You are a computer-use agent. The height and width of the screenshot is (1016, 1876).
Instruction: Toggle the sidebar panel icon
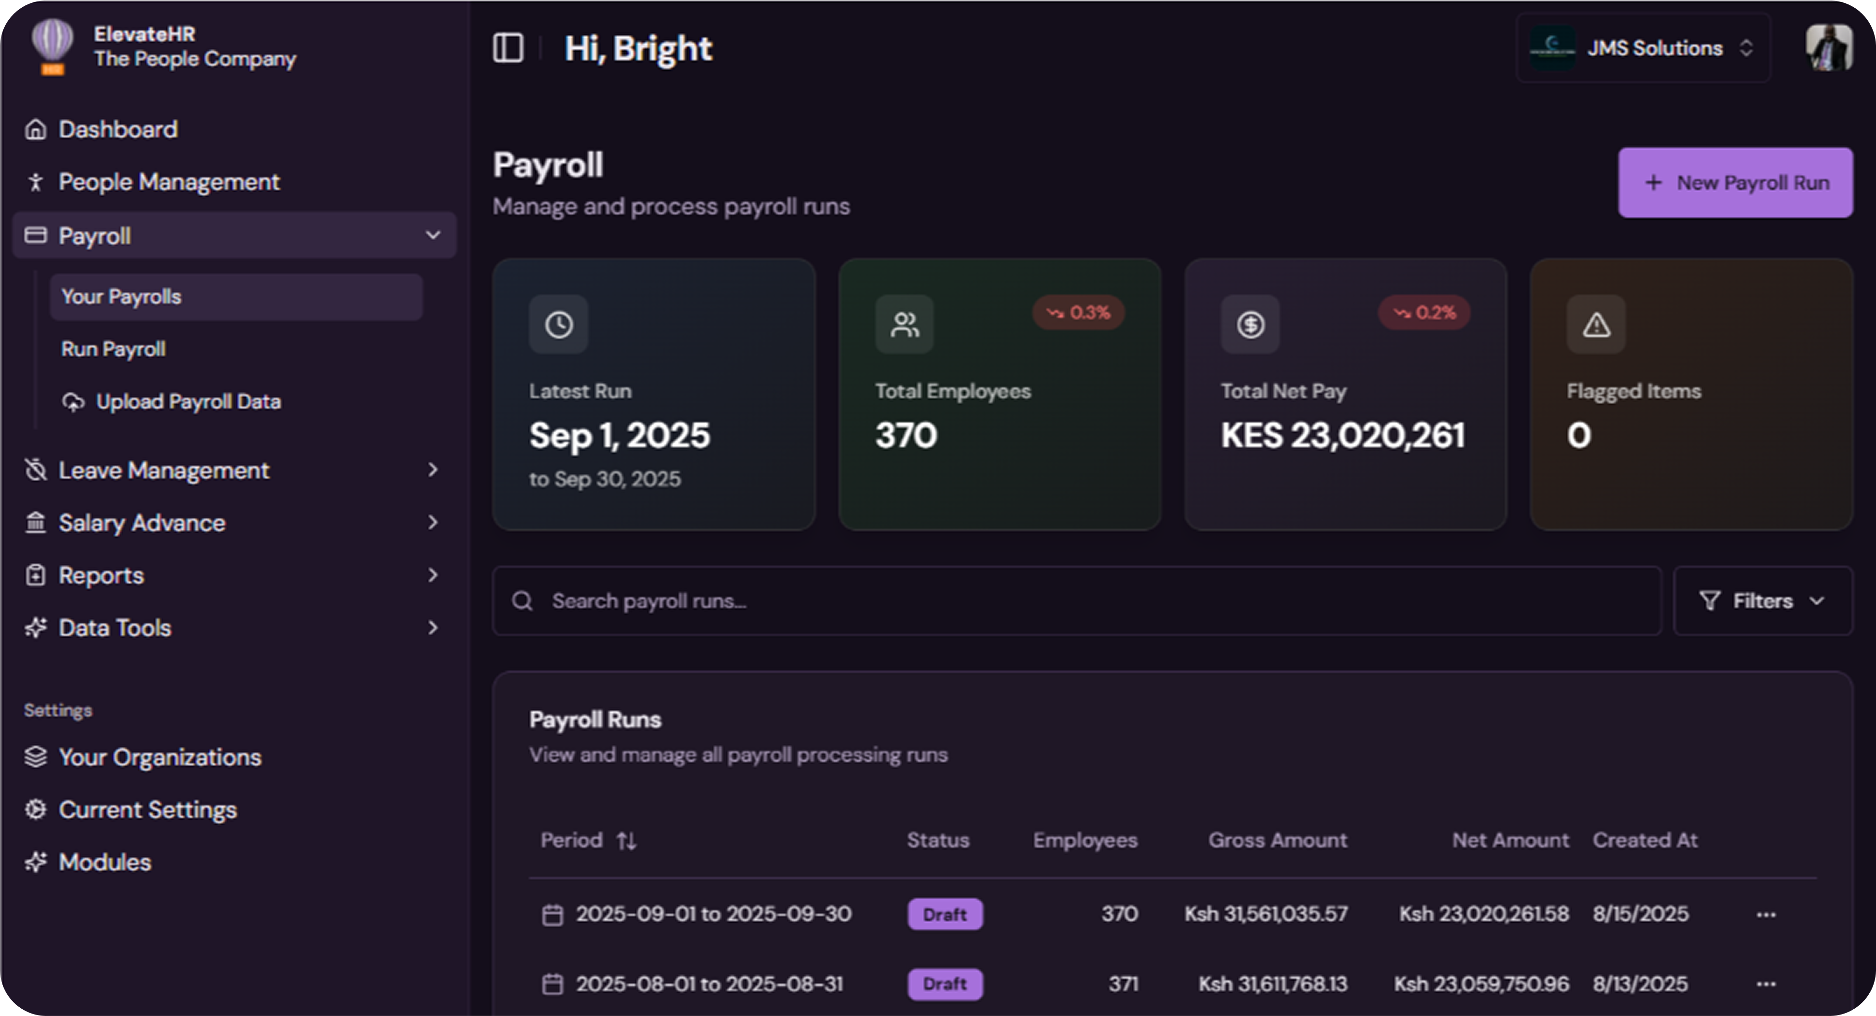(508, 48)
